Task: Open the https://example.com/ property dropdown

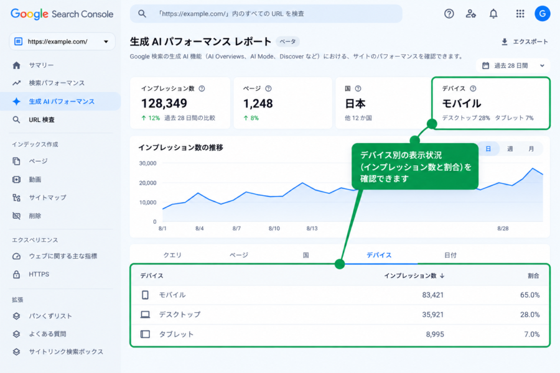Action: [62, 42]
